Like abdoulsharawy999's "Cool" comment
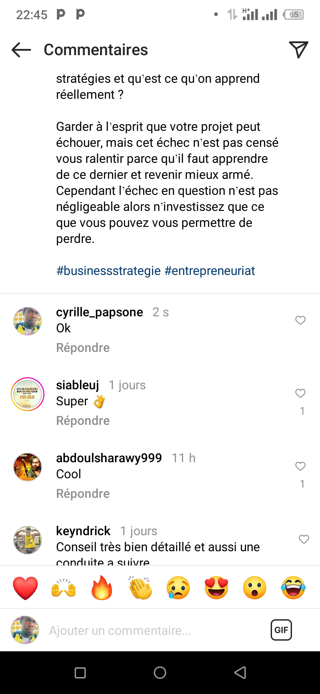The height and width of the screenshot is (694, 320). click(x=300, y=466)
